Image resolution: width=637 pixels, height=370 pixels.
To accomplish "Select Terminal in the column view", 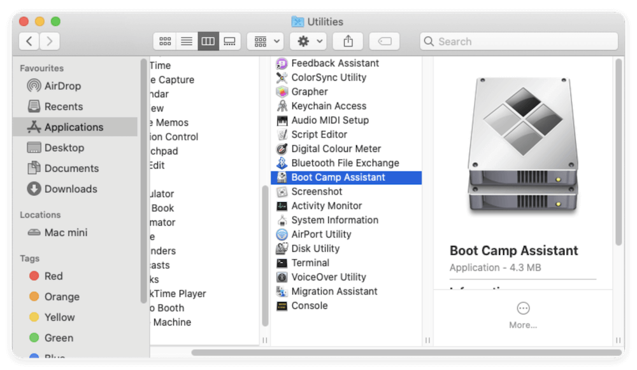I will pos(311,263).
